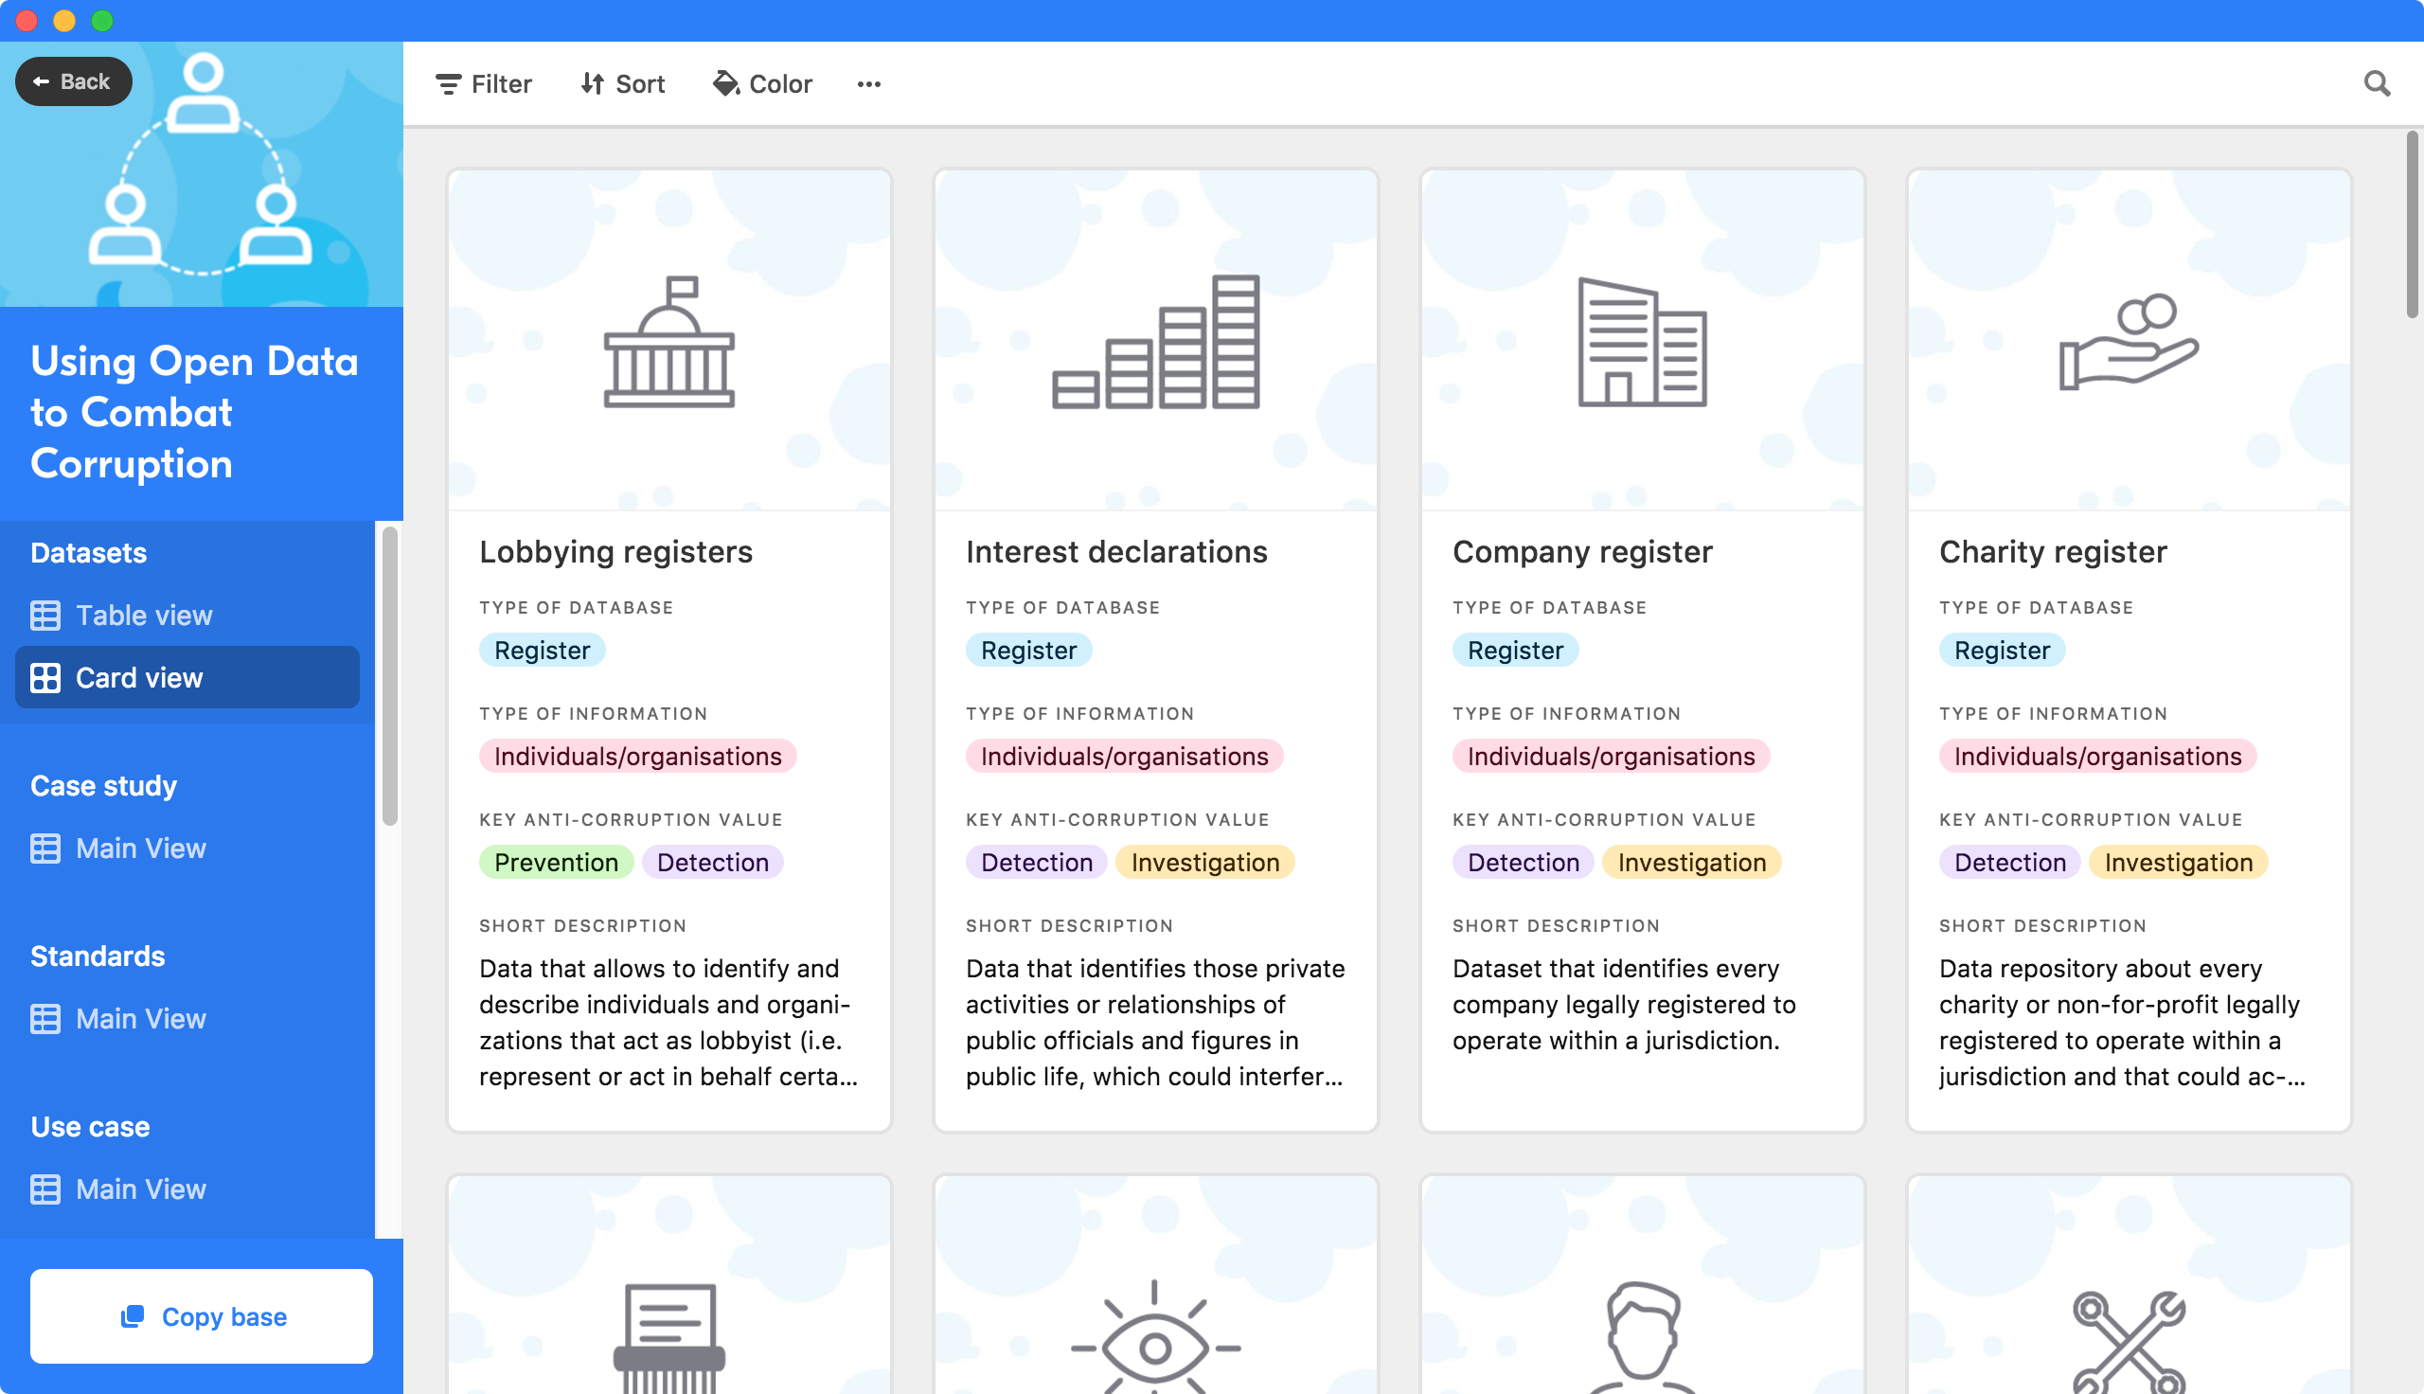2424x1394 pixels.
Task: Click the Prevention tag on Lobbying registers
Action: coord(555,862)
